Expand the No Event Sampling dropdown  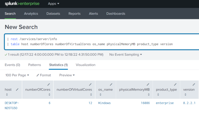126,55
